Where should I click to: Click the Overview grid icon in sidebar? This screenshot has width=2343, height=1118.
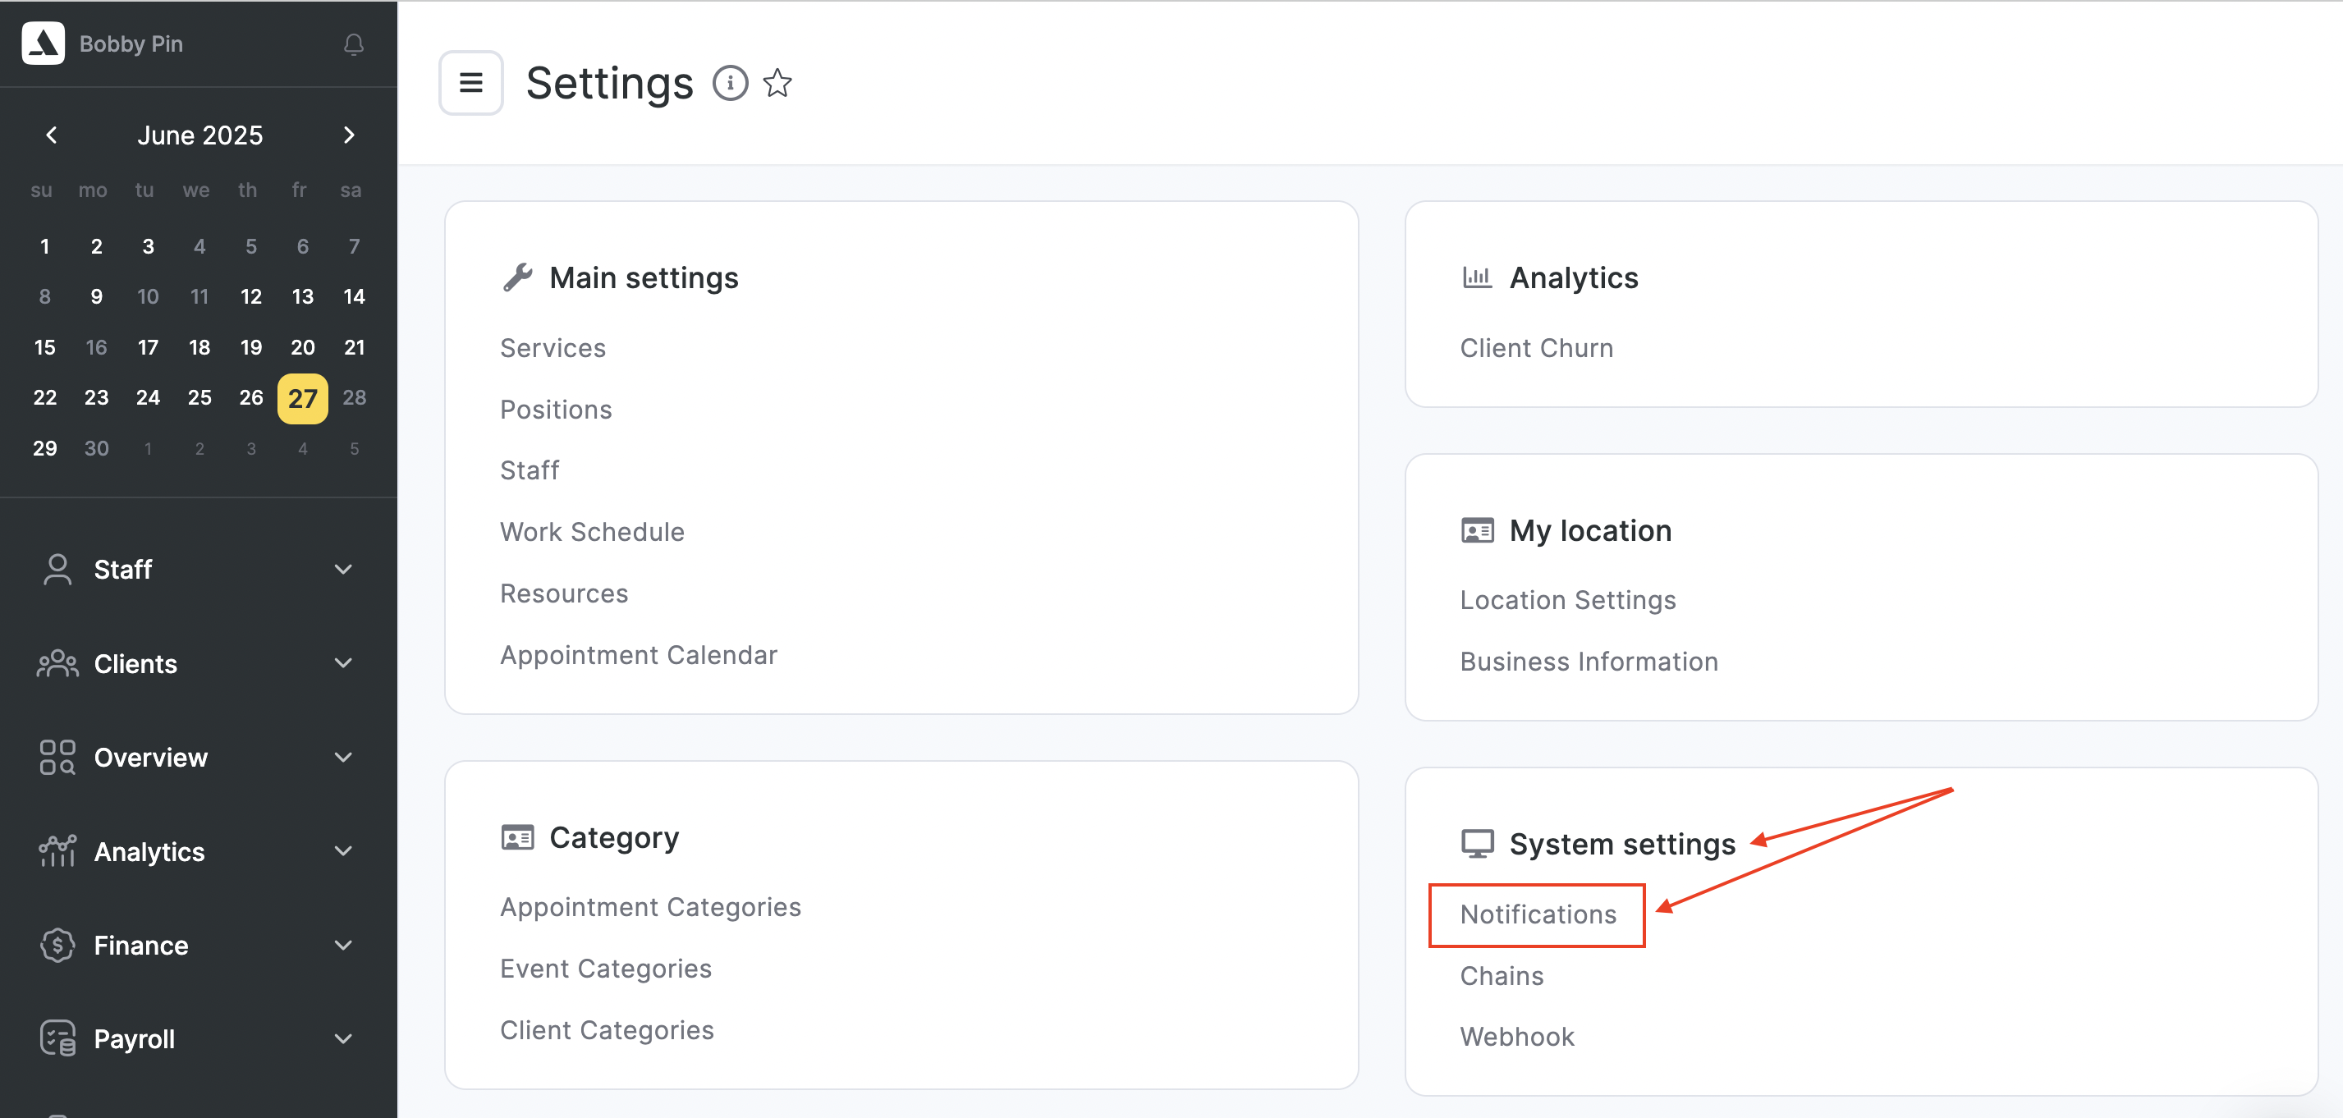click(57, 757)
